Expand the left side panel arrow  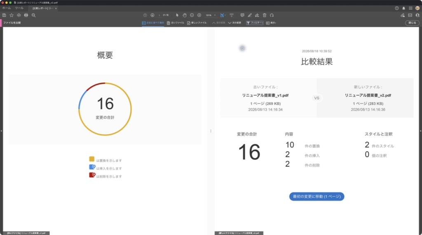tap(1, 131)
